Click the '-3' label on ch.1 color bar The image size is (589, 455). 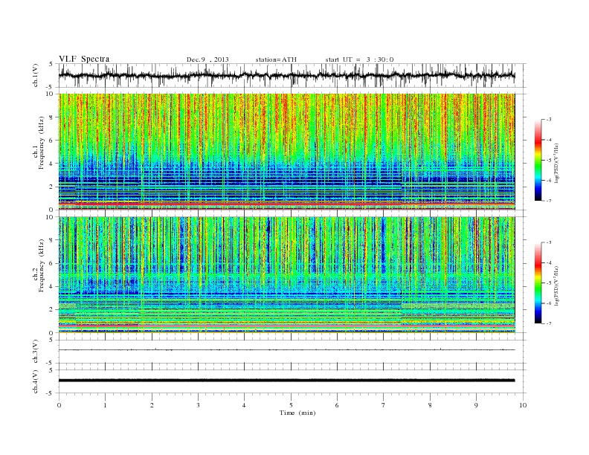pos(549,120)
